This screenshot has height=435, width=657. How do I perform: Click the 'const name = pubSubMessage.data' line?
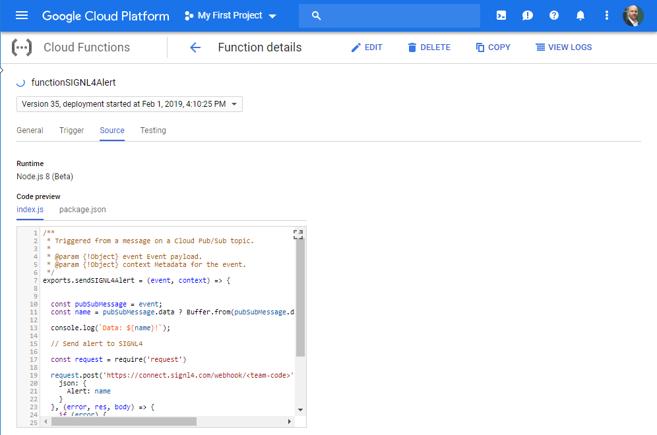tap(172, 312)
